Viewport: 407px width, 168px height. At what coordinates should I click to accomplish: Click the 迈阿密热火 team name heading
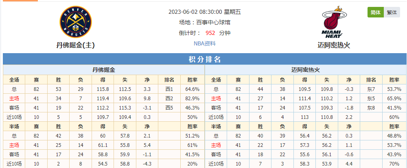click(334, 45)
